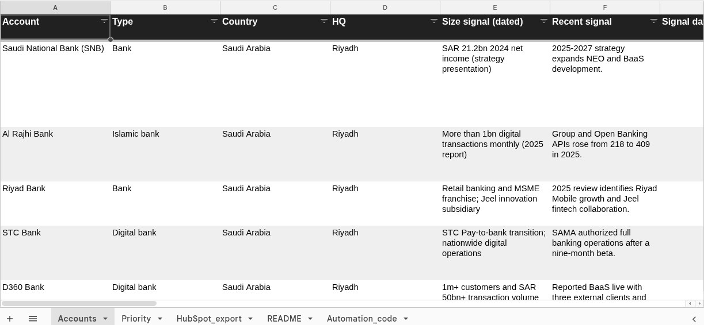Open the all sheets list icon
The height and width of the screenshot is (325, 704).
click(33, 319)
